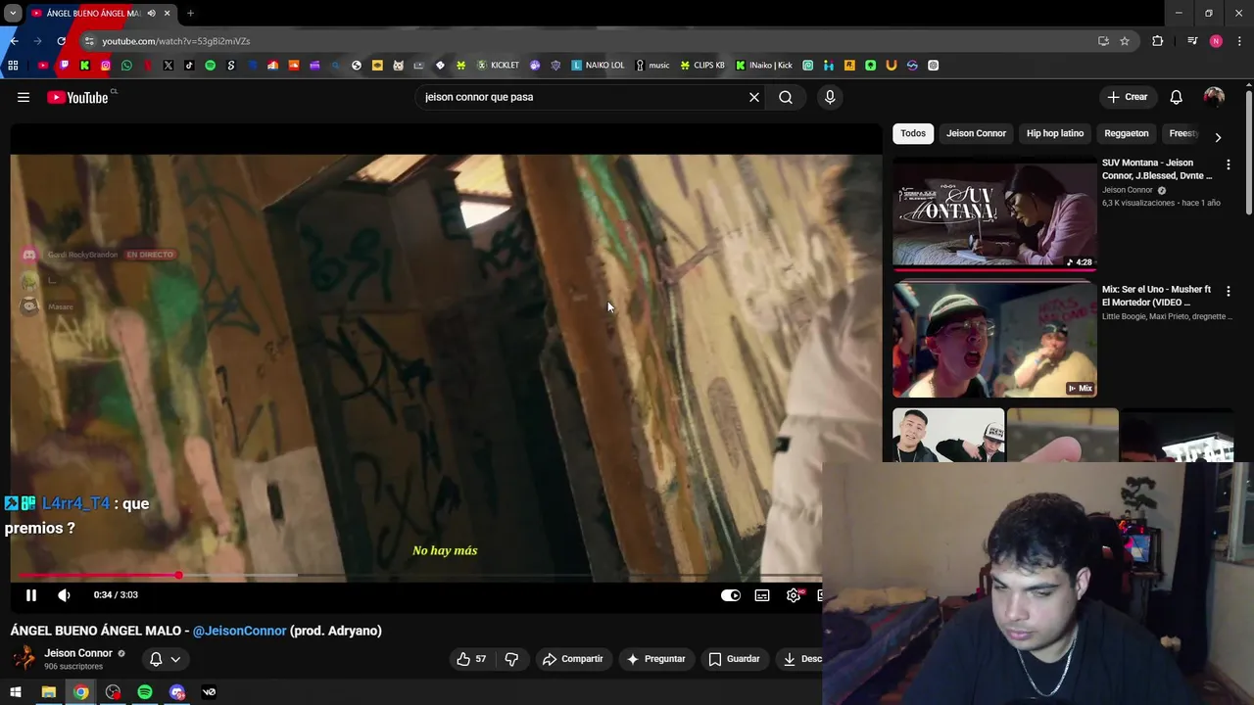Open the Instagram bookmark
The width and height of the screenshot is (1254, 705).
[106, 66]
